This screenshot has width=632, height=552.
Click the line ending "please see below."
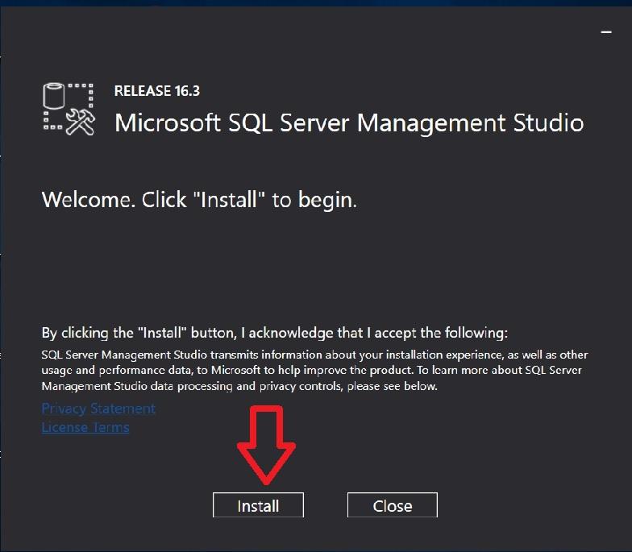click(x=239, y=386)
